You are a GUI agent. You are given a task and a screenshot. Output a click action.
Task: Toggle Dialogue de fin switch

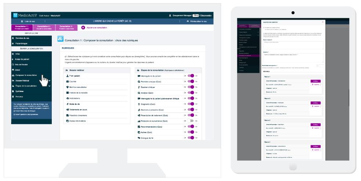tap(191, 138)
